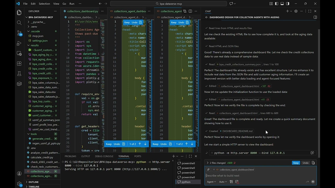The image size is (335, 188).
Task: Click the configure tools icon in chat
Action: point(231,182)
